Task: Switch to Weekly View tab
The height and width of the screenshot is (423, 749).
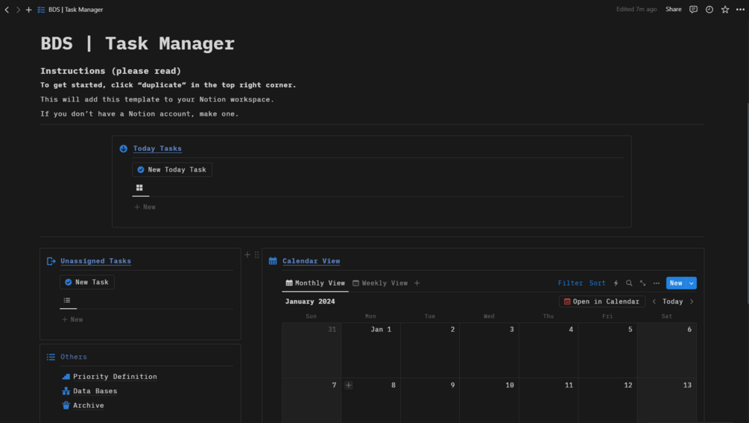Action: (x=380, y=283)
